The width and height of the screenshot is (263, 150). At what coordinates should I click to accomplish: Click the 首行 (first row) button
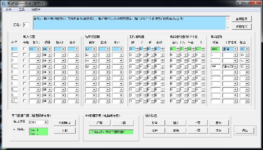[219, 123]
